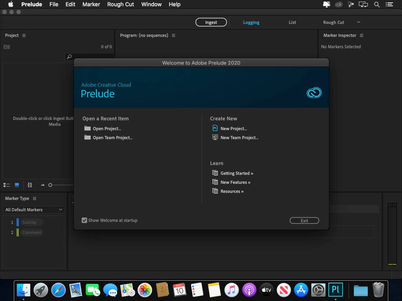
Task: Adjust the thumbnail zoom slider handle
Action: pos(50,185)
